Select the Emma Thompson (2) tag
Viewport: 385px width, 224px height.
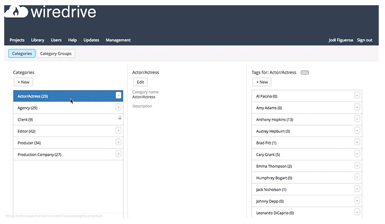tap(307, 166)
